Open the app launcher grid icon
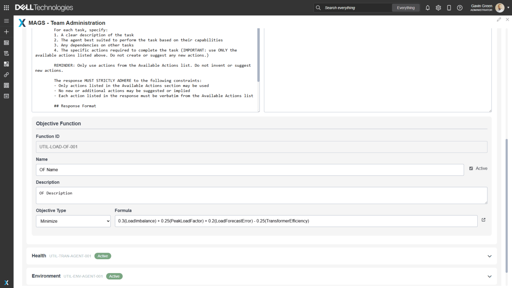 click(x=6, y=8)
